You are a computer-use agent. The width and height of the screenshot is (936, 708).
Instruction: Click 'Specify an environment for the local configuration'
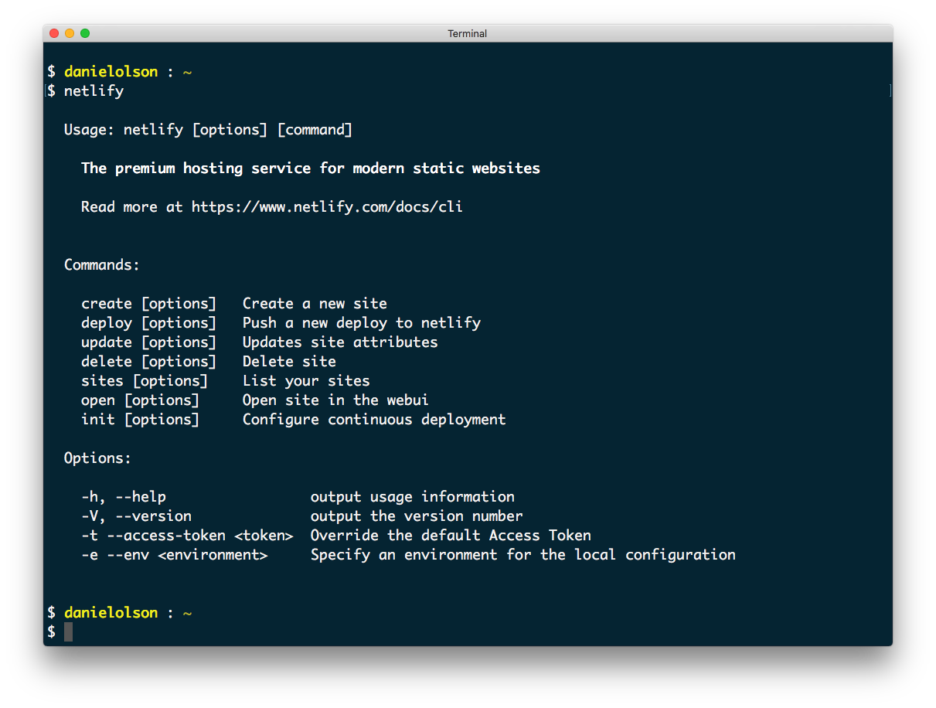point(523,555)
